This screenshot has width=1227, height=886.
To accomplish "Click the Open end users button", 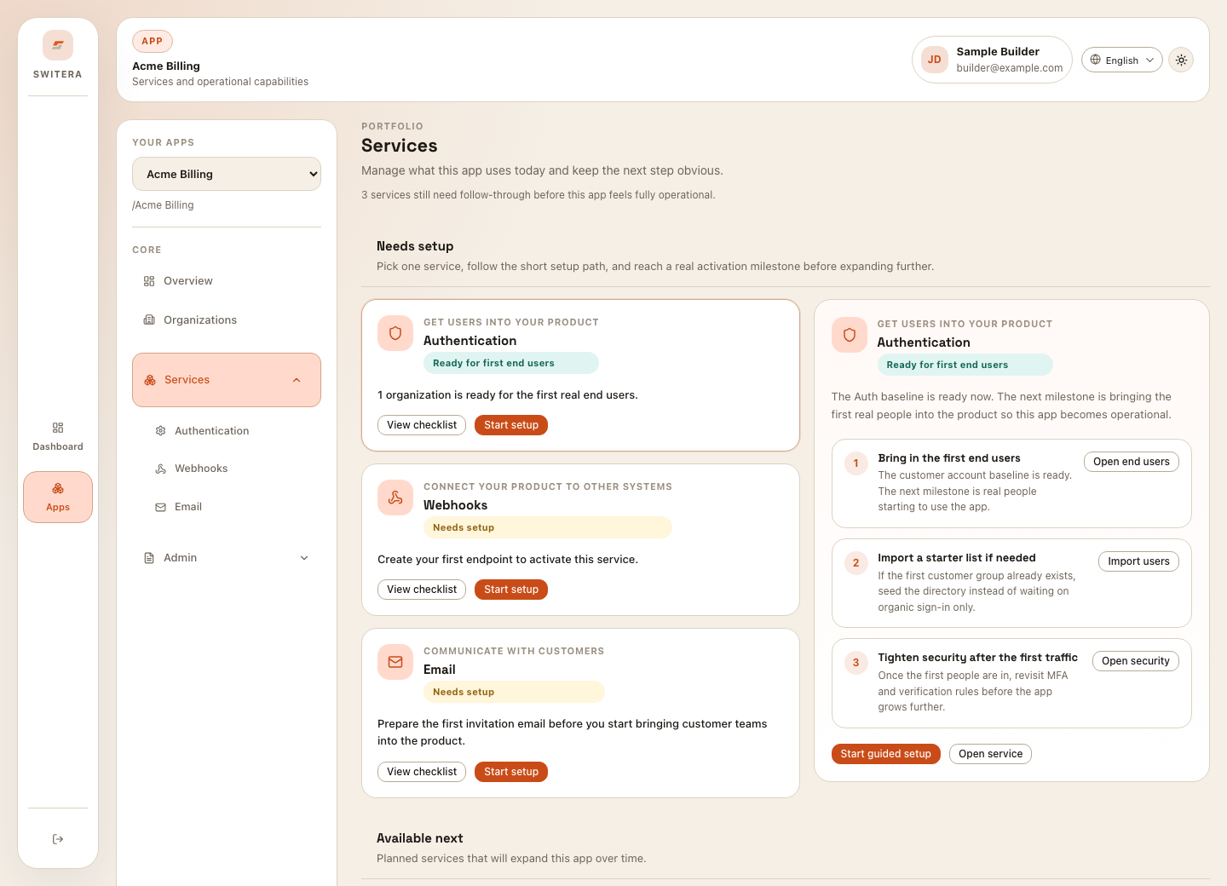I will point(1132,462).
